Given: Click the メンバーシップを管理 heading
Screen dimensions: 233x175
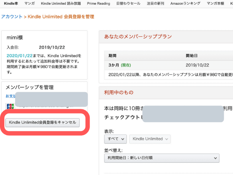Looking at the screenshot, I should coord(30,87).
